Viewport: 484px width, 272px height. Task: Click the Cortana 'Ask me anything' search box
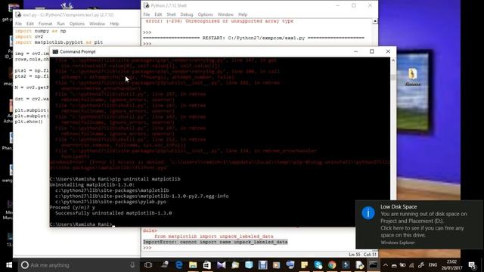(79, 265)
